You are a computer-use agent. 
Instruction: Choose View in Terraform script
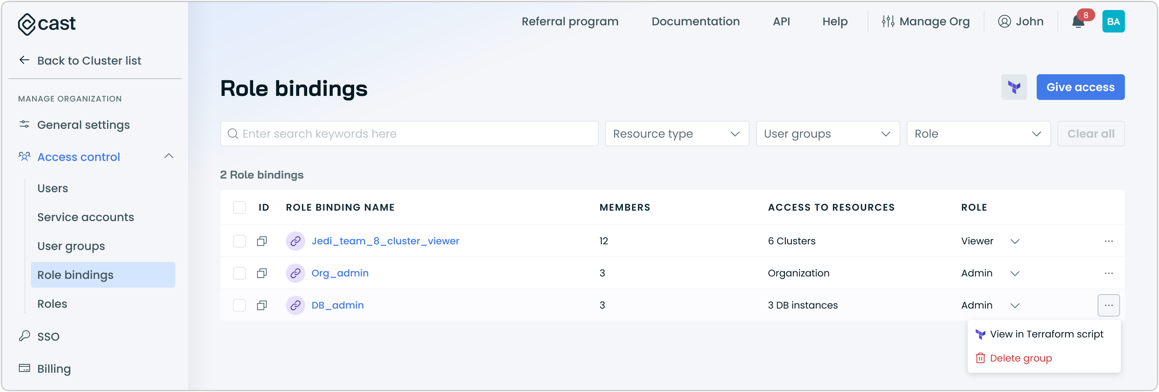[1046, 334]
